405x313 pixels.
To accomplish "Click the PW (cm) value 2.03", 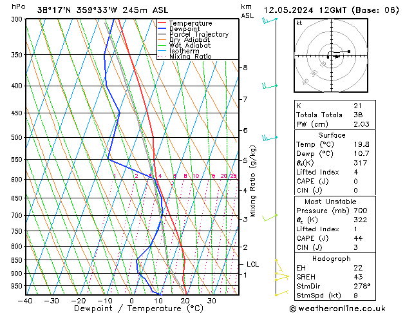I will click(361, 124).
